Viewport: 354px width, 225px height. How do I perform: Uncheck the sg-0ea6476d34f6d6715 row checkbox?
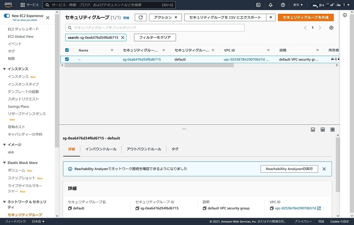click(67, 59)
